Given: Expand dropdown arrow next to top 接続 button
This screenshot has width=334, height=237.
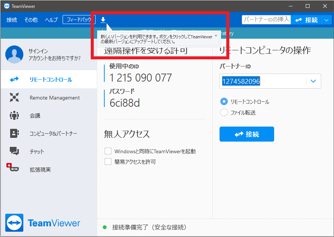Looking at the screenshot, I should 326,20.
